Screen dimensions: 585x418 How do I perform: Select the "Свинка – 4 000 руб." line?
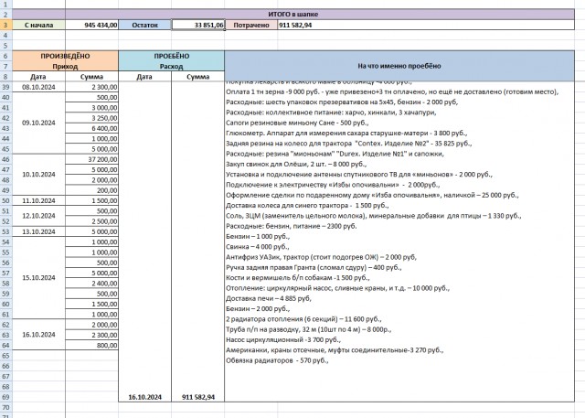[258, 247]
